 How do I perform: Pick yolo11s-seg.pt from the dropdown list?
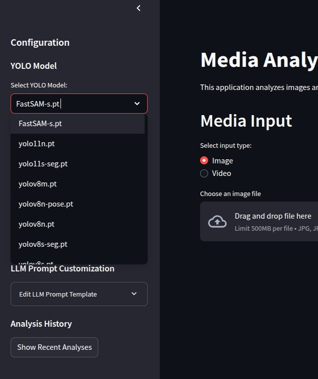coord(78,164)
